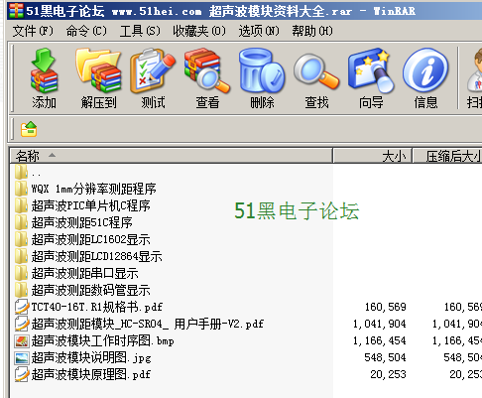Screen dimensions: 482x398
Task: Sort by 压缩后大小 column header
Action: click(447, 156)
